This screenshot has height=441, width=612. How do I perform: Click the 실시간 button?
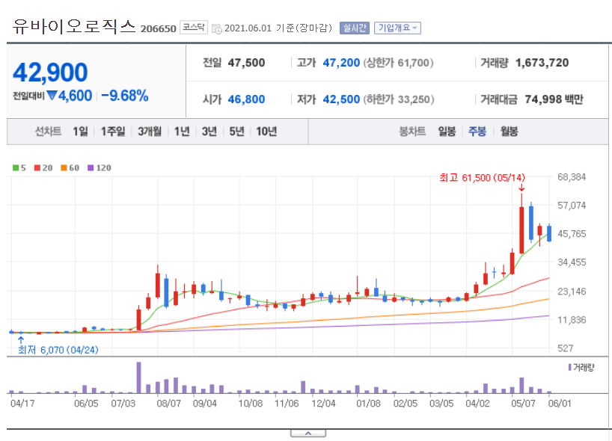(x=355, y=28)
